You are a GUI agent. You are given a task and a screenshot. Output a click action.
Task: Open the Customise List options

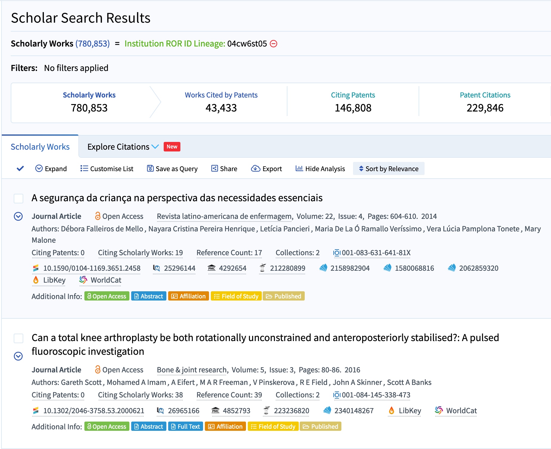[107, 169]
